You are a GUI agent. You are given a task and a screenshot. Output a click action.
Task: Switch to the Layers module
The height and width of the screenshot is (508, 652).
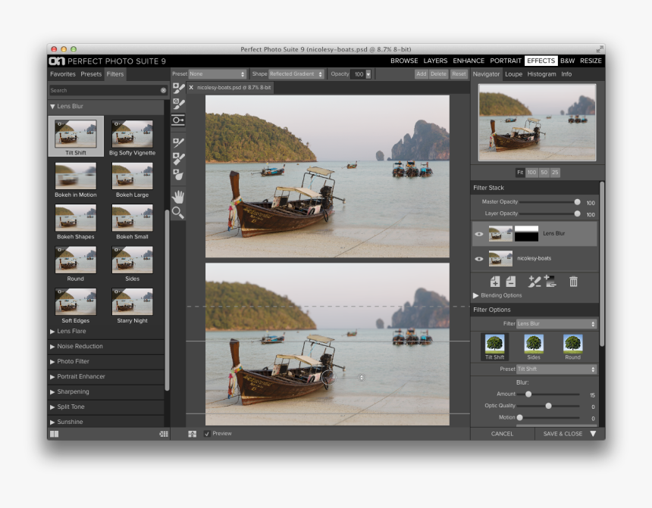pyautogui.click(x=435, y=61)
